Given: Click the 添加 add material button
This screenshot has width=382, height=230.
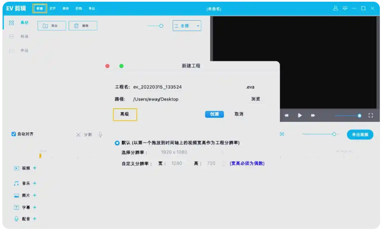Looking at the screenshot, I should (x=52, y=25).
